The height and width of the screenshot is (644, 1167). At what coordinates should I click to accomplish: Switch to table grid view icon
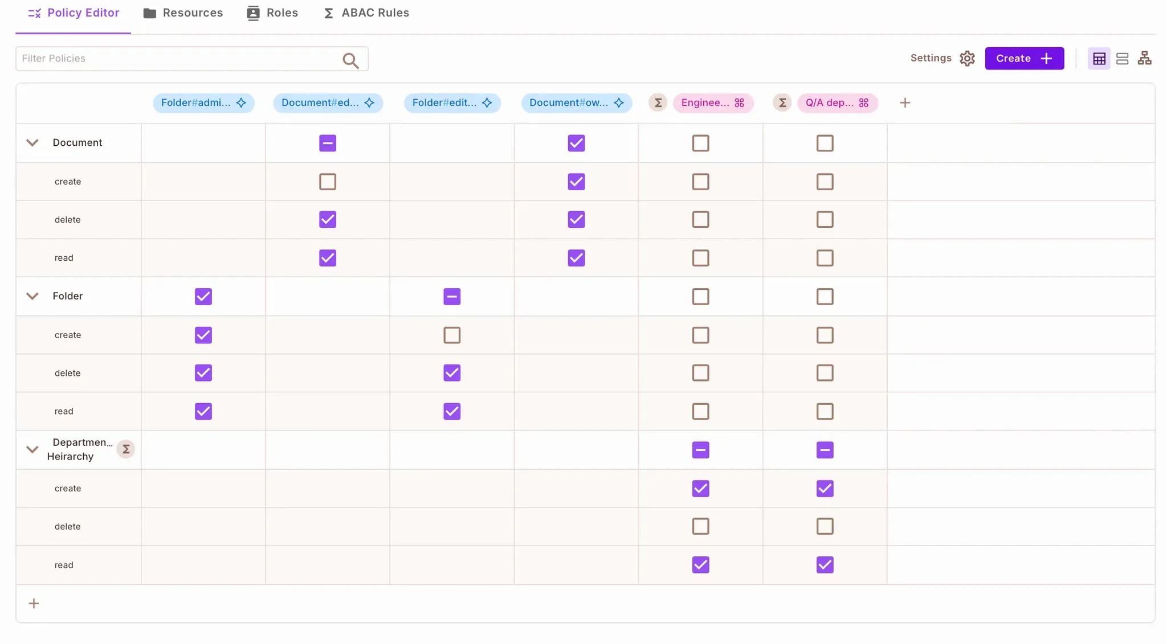(x=1099, y=59)
